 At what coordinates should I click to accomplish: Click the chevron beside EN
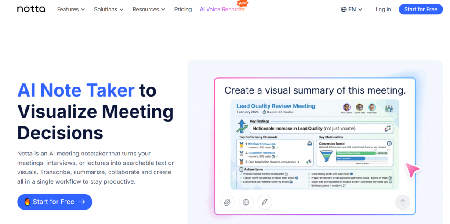pyautogui.click(x=360, y=10)
